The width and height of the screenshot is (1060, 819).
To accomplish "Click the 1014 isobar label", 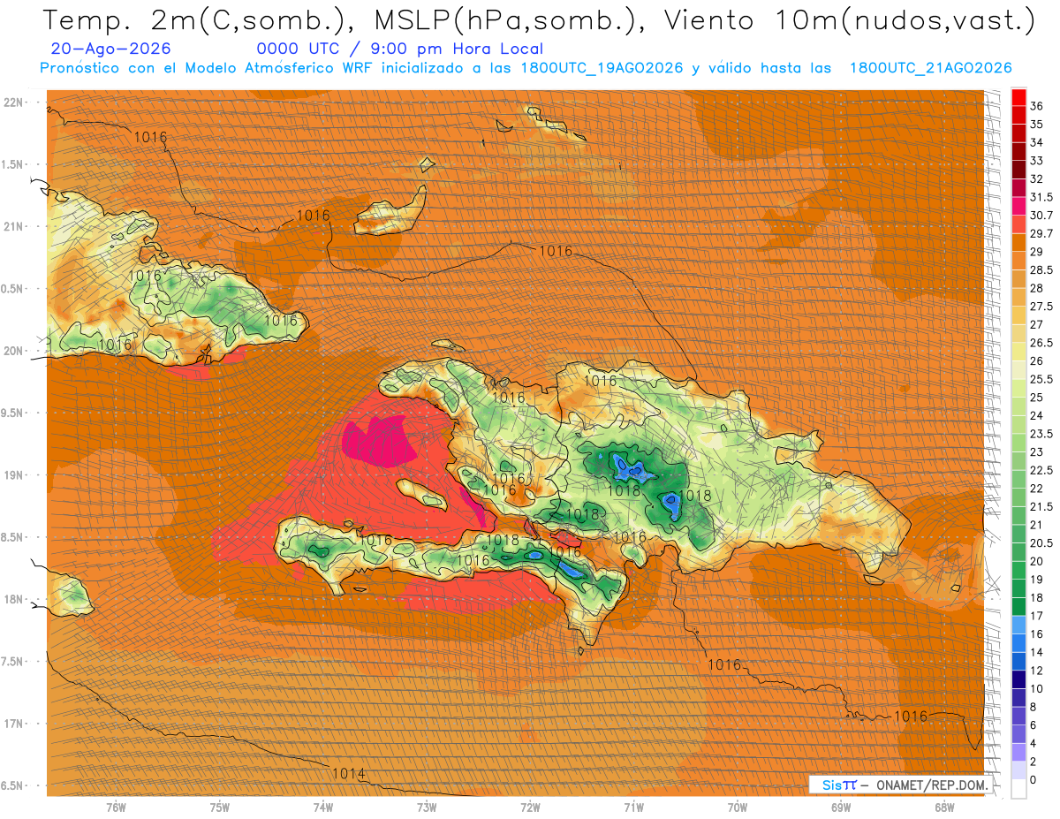I will tap(349, 773).
